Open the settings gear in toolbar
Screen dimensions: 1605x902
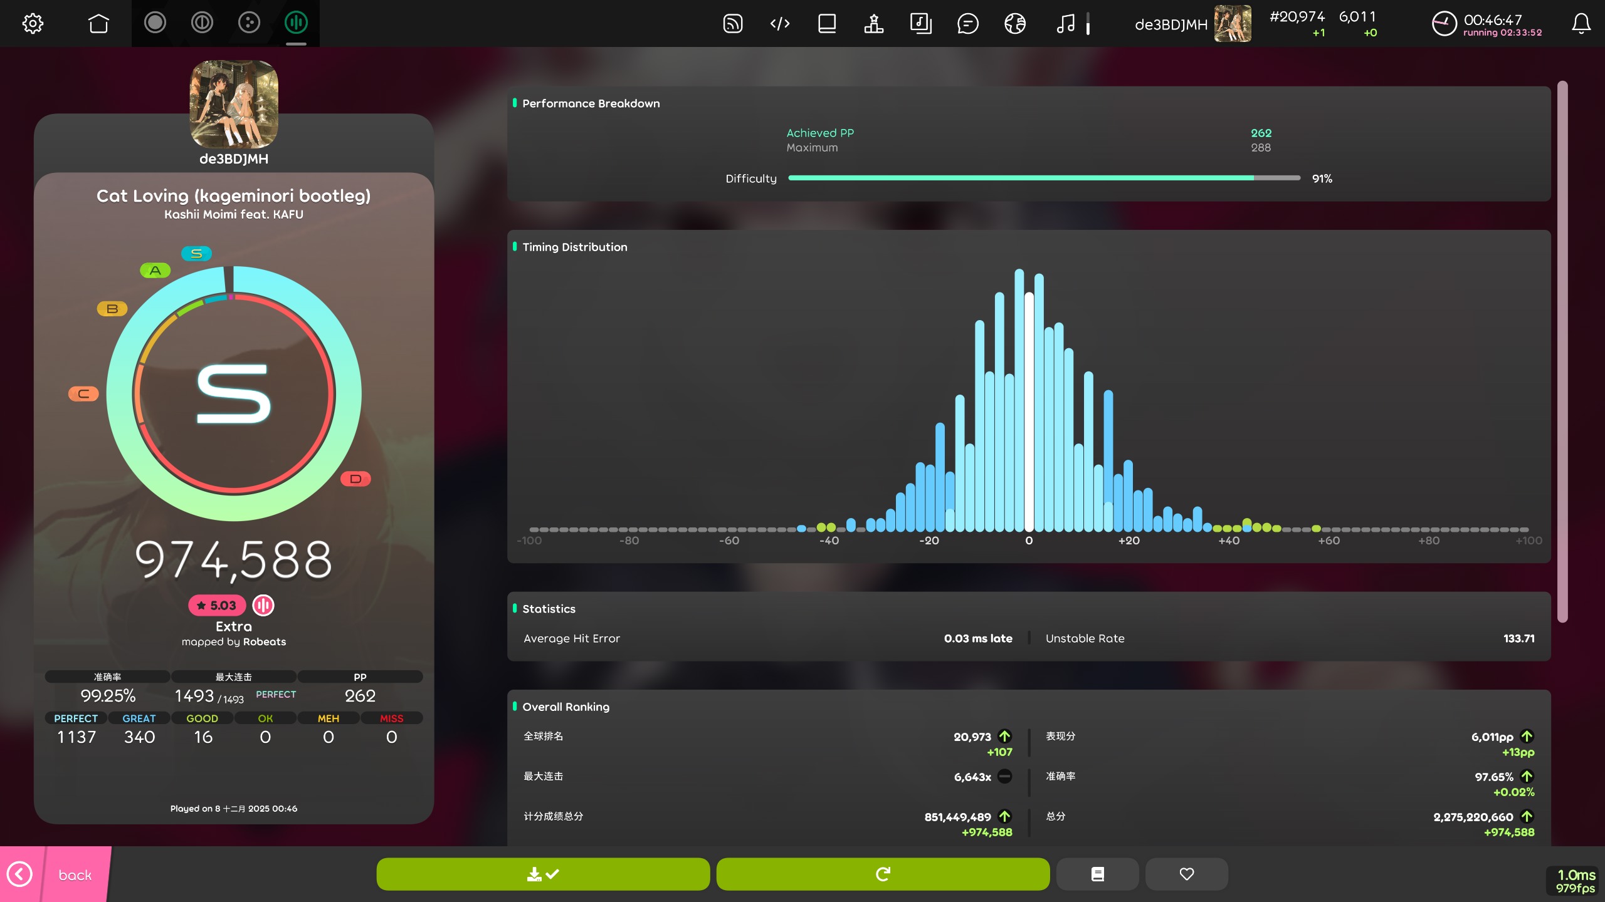[x=33, y=24]
